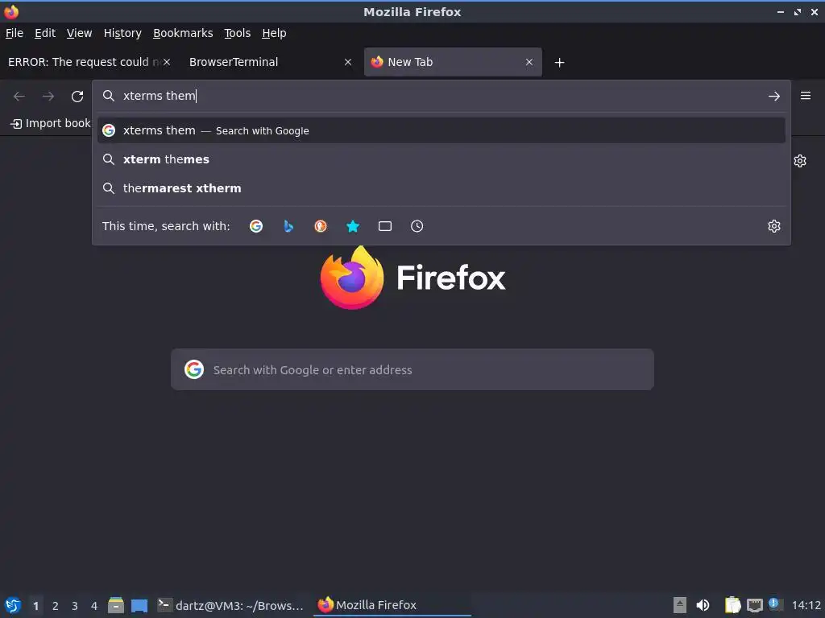825x618 pixels.
Task: Open the update notification tray icon
Action: 775,604
